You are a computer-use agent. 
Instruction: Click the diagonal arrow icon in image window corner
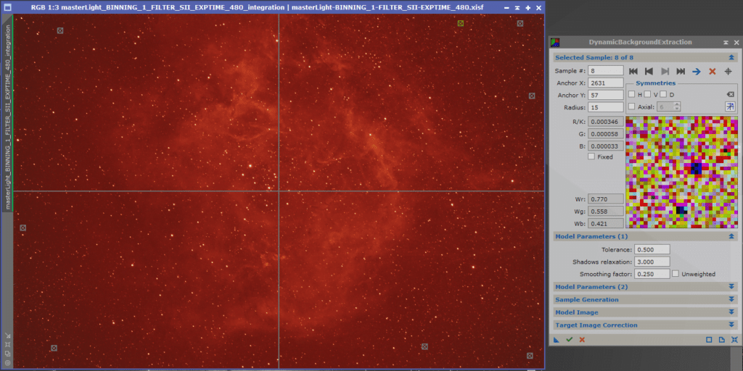(x=7, y=335)
